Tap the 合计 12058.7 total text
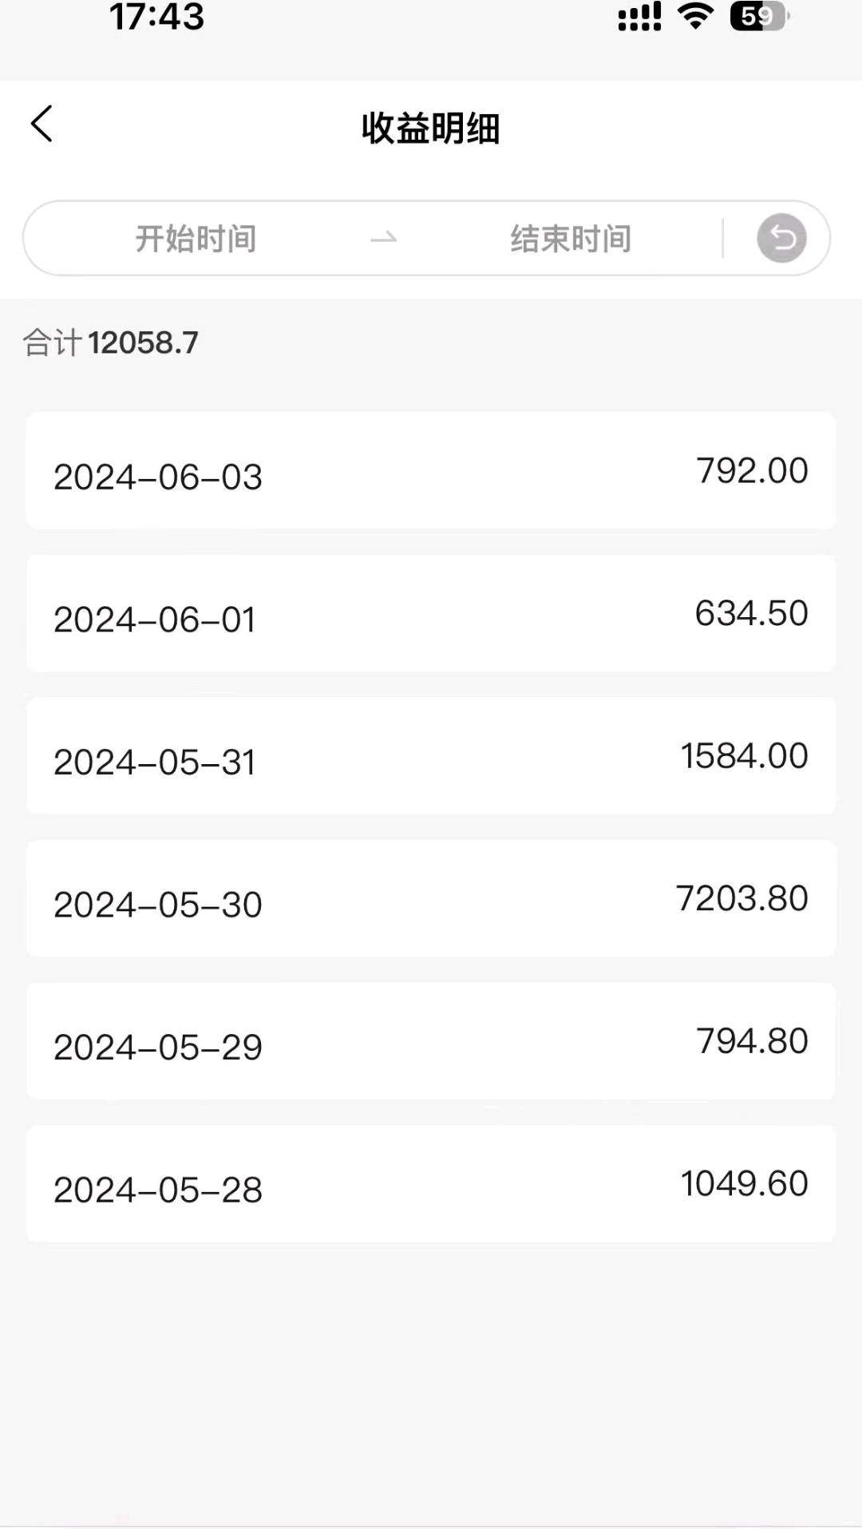Image resolution: width=862 pixels, height=1529 pixels. click(x=111, y=343)
